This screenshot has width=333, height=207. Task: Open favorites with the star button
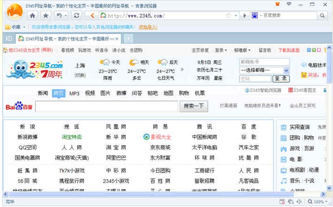click(46, 16)
